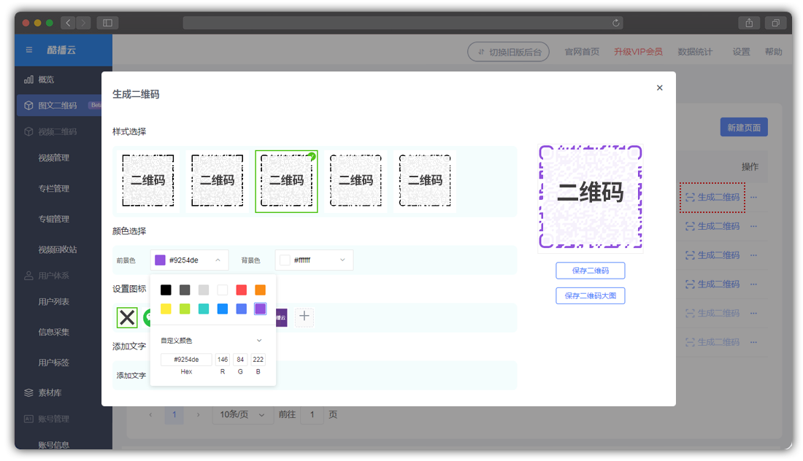Image resolution: width=803 pixels, height=461 pixels.
Task: Select the purple 酷播云 logo icon
Action: tap(282, 317)
